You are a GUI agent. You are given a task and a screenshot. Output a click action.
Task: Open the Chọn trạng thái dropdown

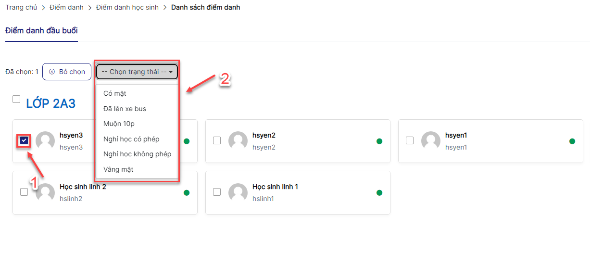(x=137, y=72)
